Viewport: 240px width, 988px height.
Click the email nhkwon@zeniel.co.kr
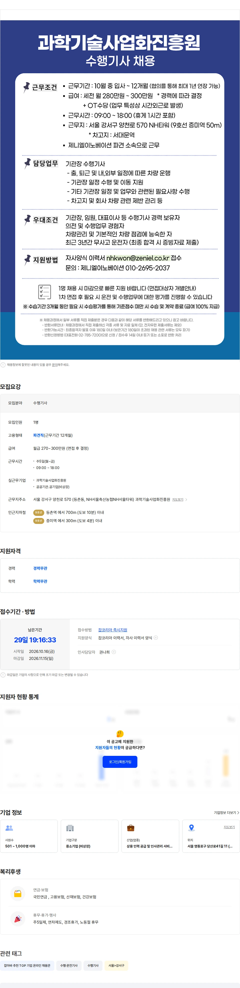click(138, 258)
